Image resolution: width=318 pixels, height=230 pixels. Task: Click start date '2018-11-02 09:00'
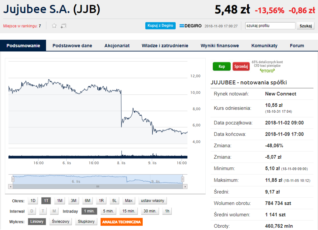(x=284, y=123)
